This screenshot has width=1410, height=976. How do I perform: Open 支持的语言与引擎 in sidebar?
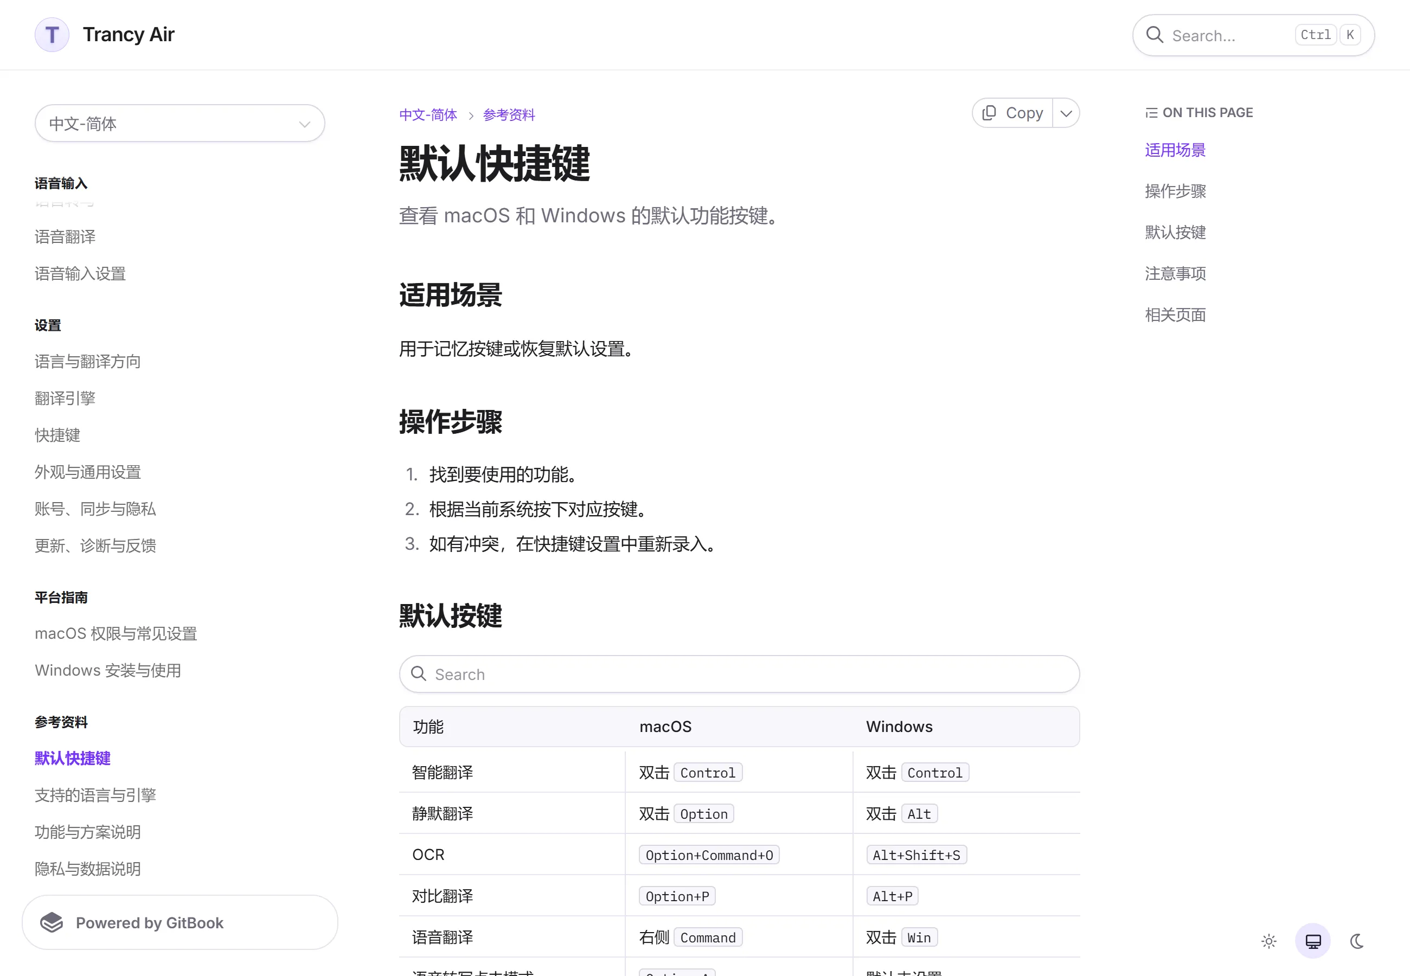(95, 795)
